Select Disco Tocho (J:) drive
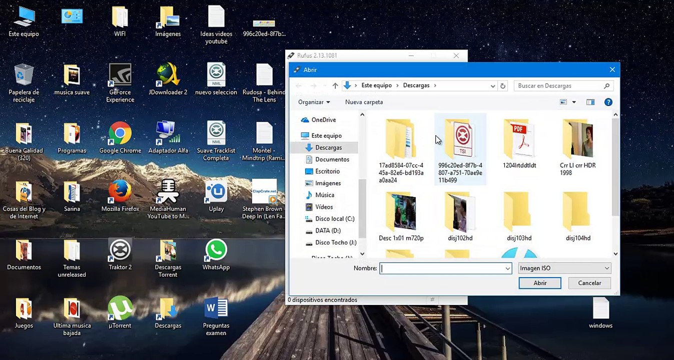This screenshot has height=360, width=674. (x=336, y=242)
